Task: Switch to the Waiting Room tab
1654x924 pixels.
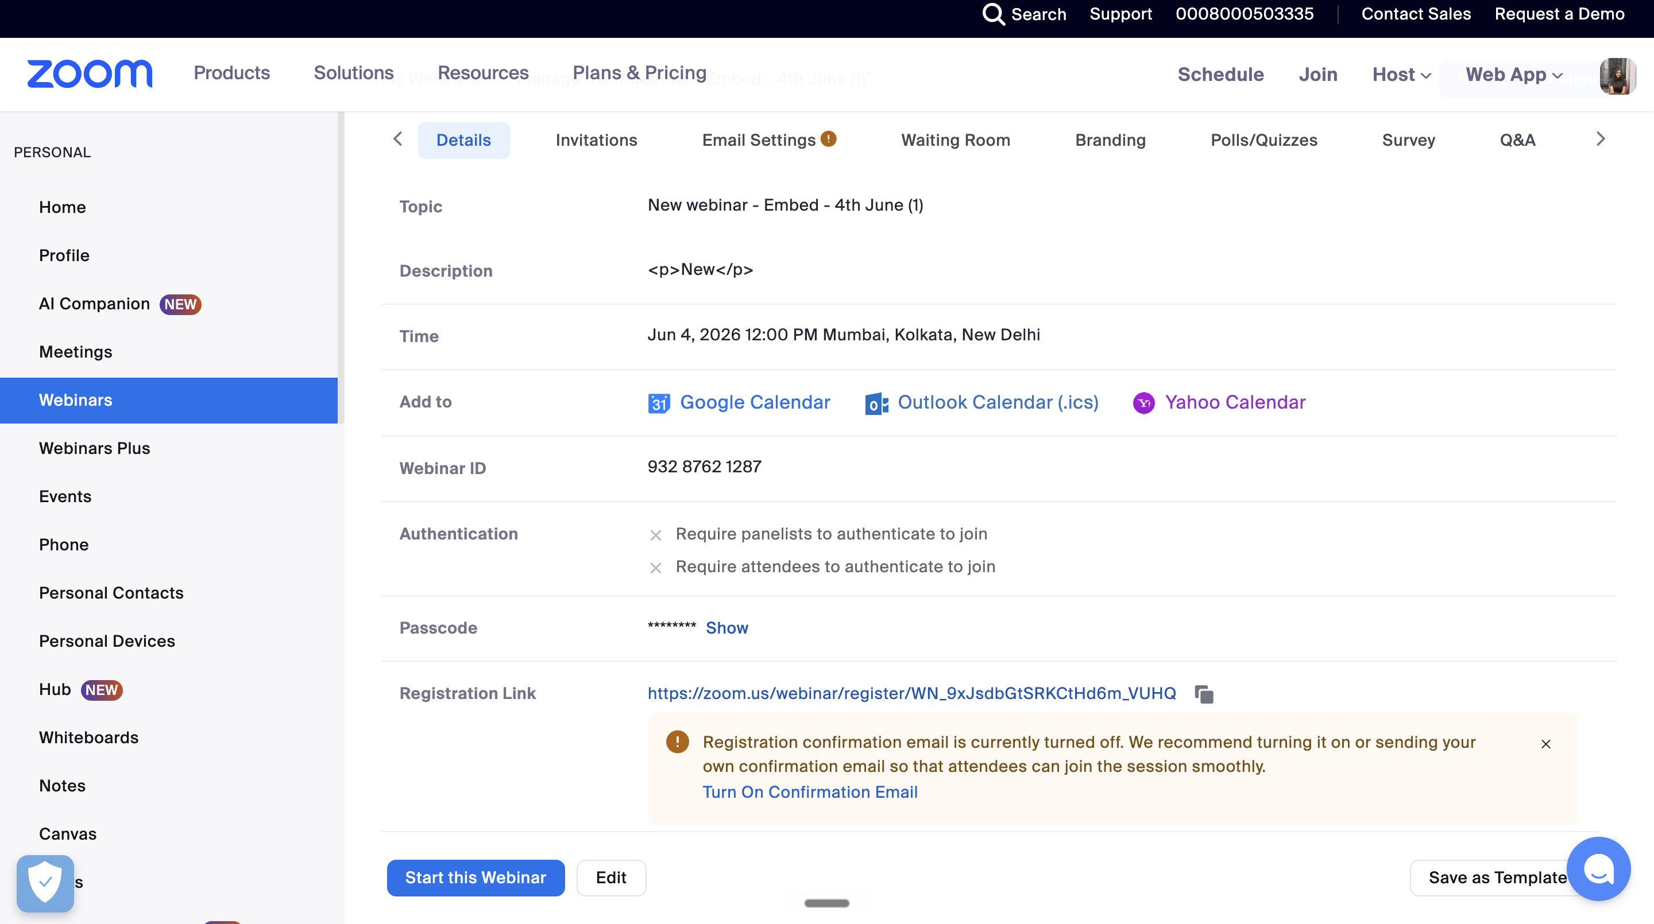Action: [956, 140]
